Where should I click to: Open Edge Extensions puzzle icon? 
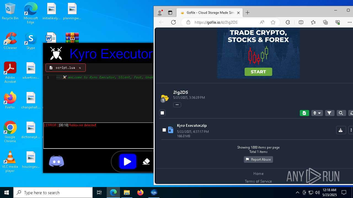tap(288, 22)
